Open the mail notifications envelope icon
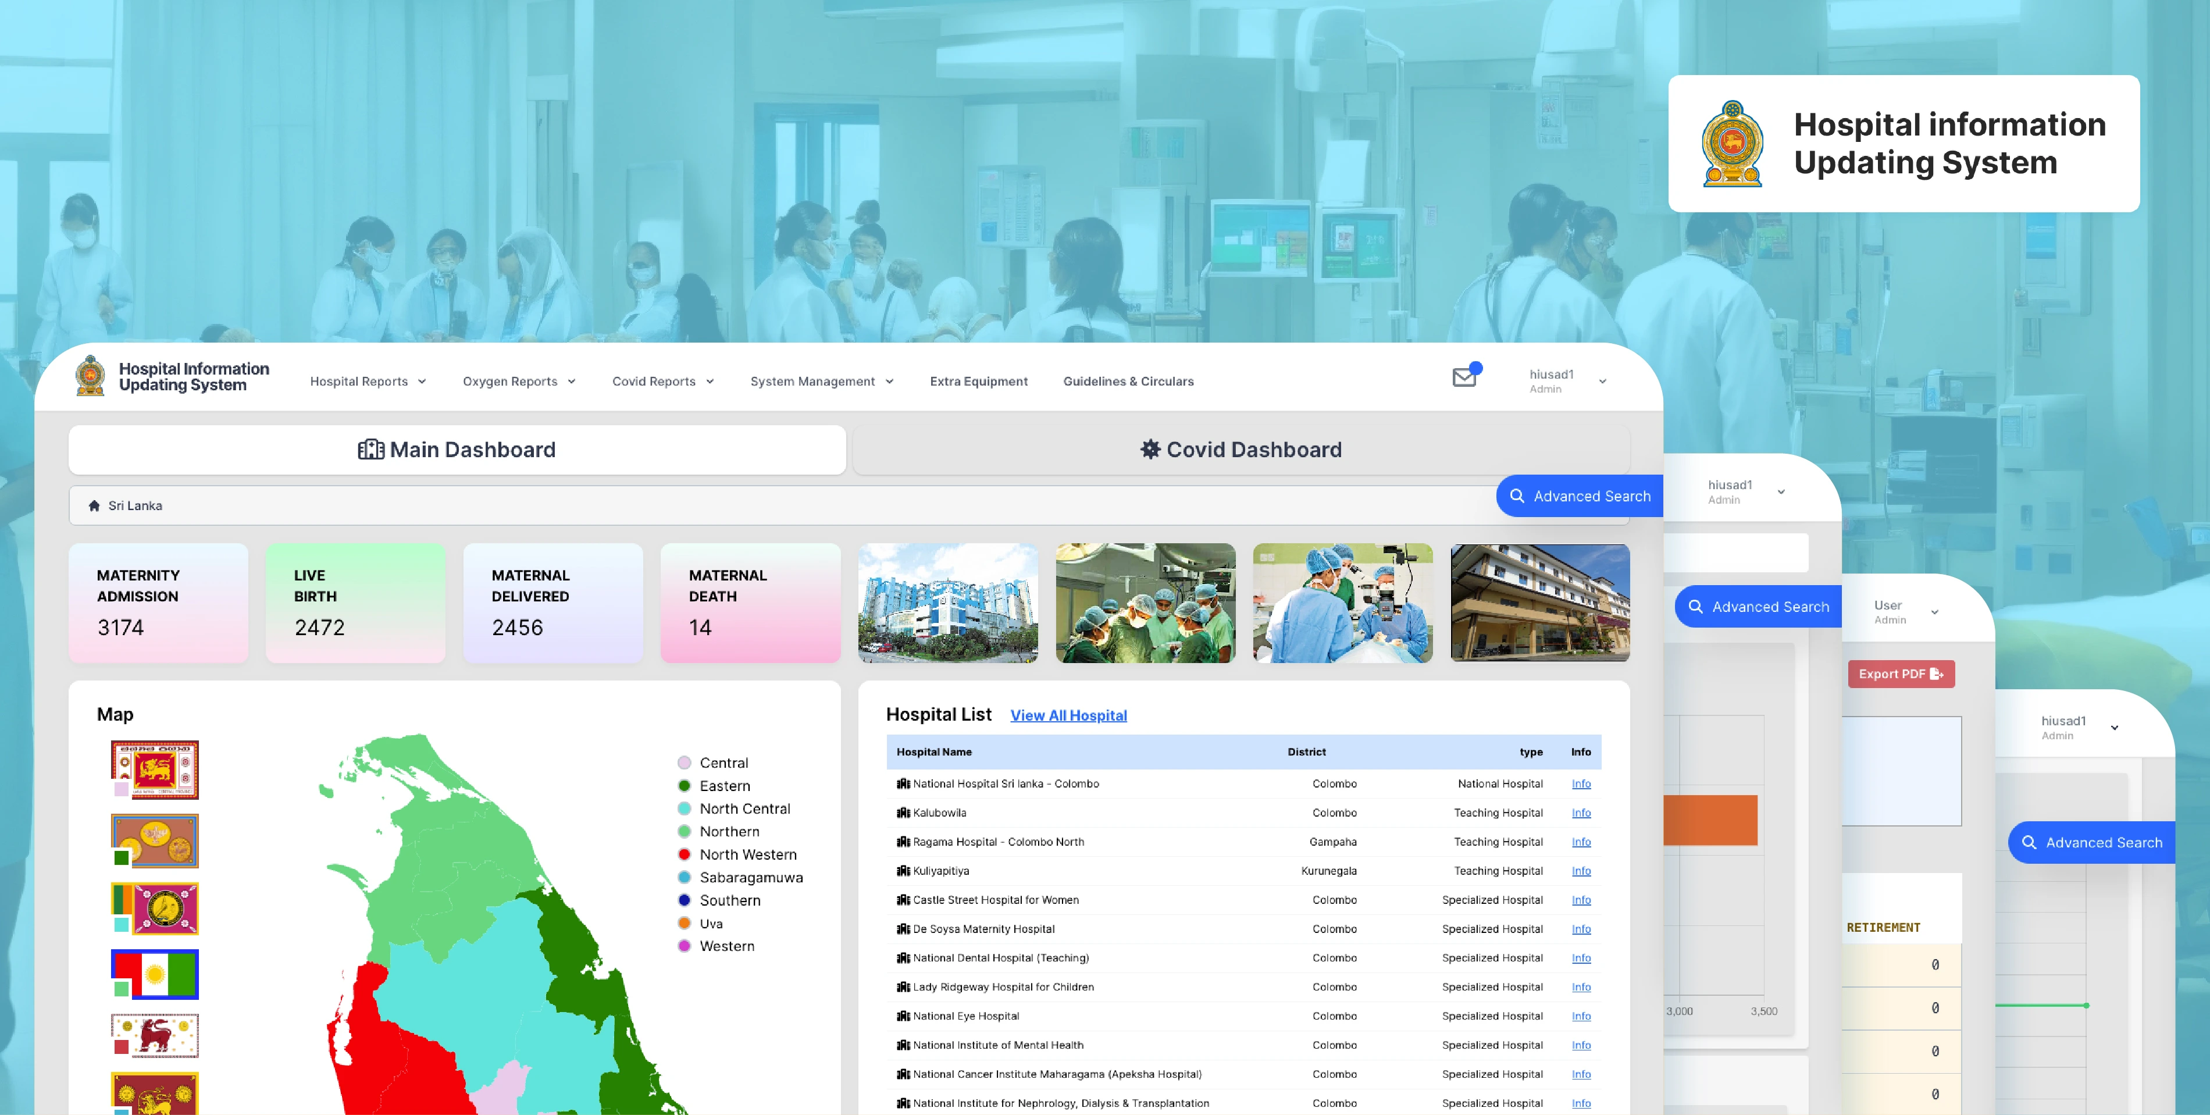 coord(1464,377)
